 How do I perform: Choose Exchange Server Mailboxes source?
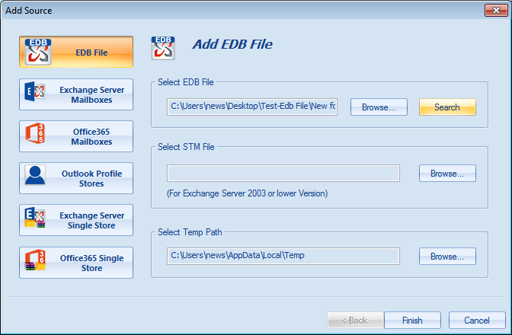point(76,94)
